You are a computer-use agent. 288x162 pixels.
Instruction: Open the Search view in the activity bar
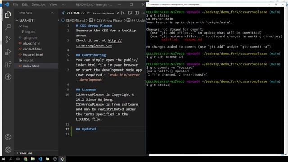[x=8, y=27]
